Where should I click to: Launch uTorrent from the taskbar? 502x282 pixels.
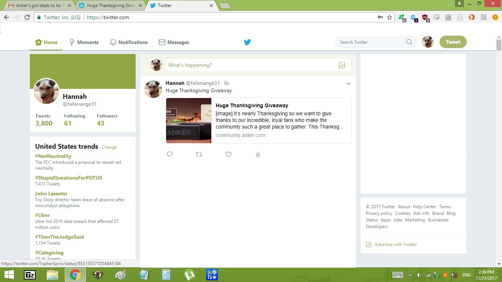click(189, 275)
